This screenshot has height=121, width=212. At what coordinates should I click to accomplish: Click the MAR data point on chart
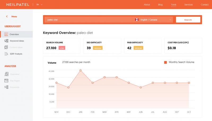[104, 77]
